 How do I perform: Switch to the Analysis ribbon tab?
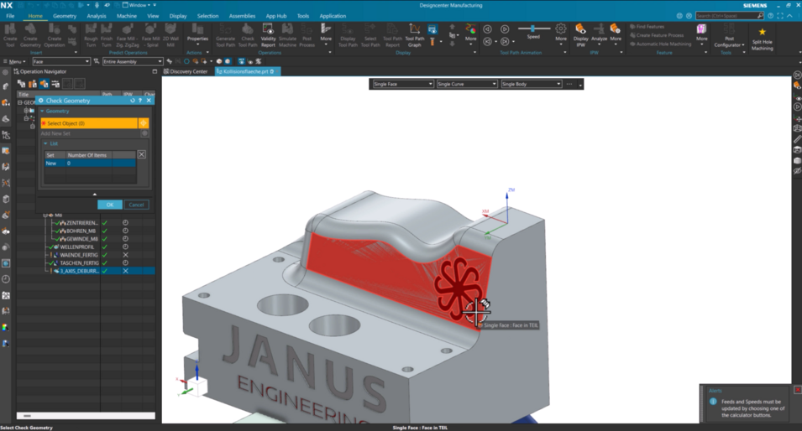click(x=97, y=16)
